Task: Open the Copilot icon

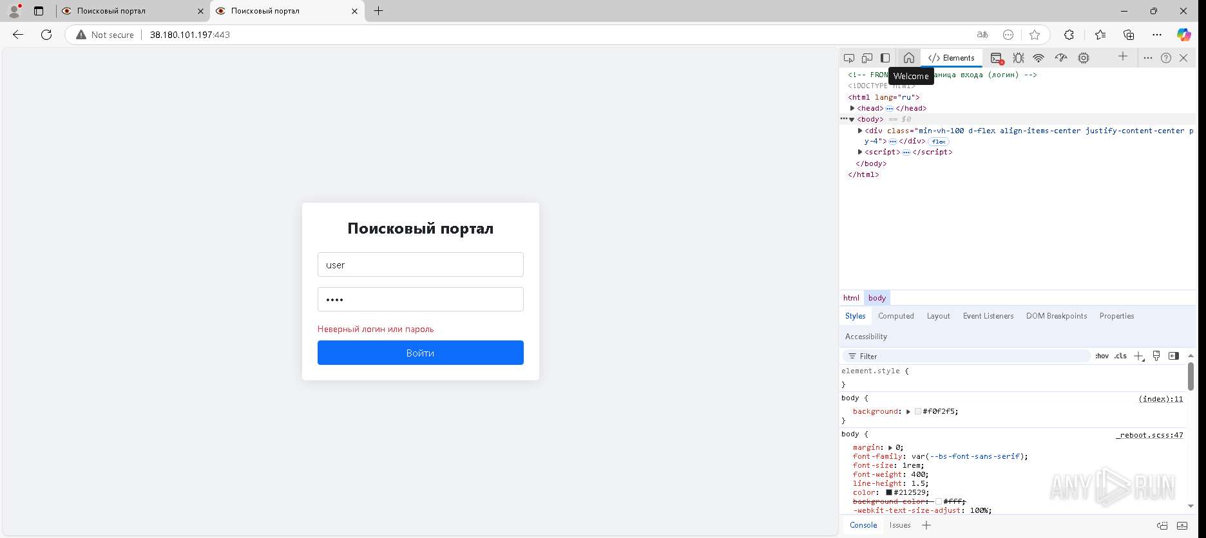Action: tap(1184, 35)
